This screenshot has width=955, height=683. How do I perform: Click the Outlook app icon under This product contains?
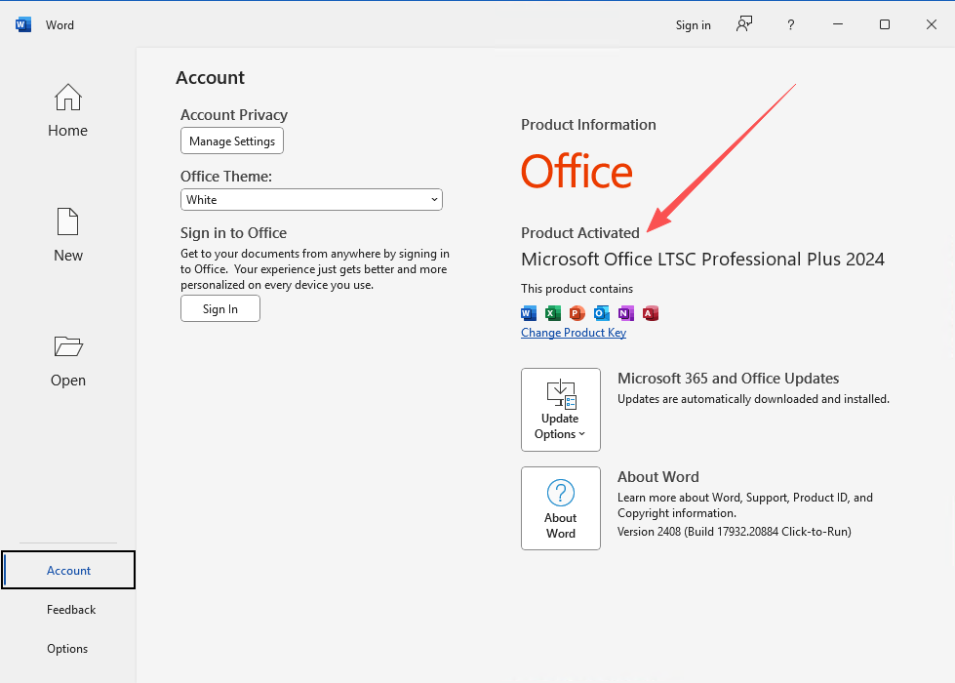coord(602,313)
